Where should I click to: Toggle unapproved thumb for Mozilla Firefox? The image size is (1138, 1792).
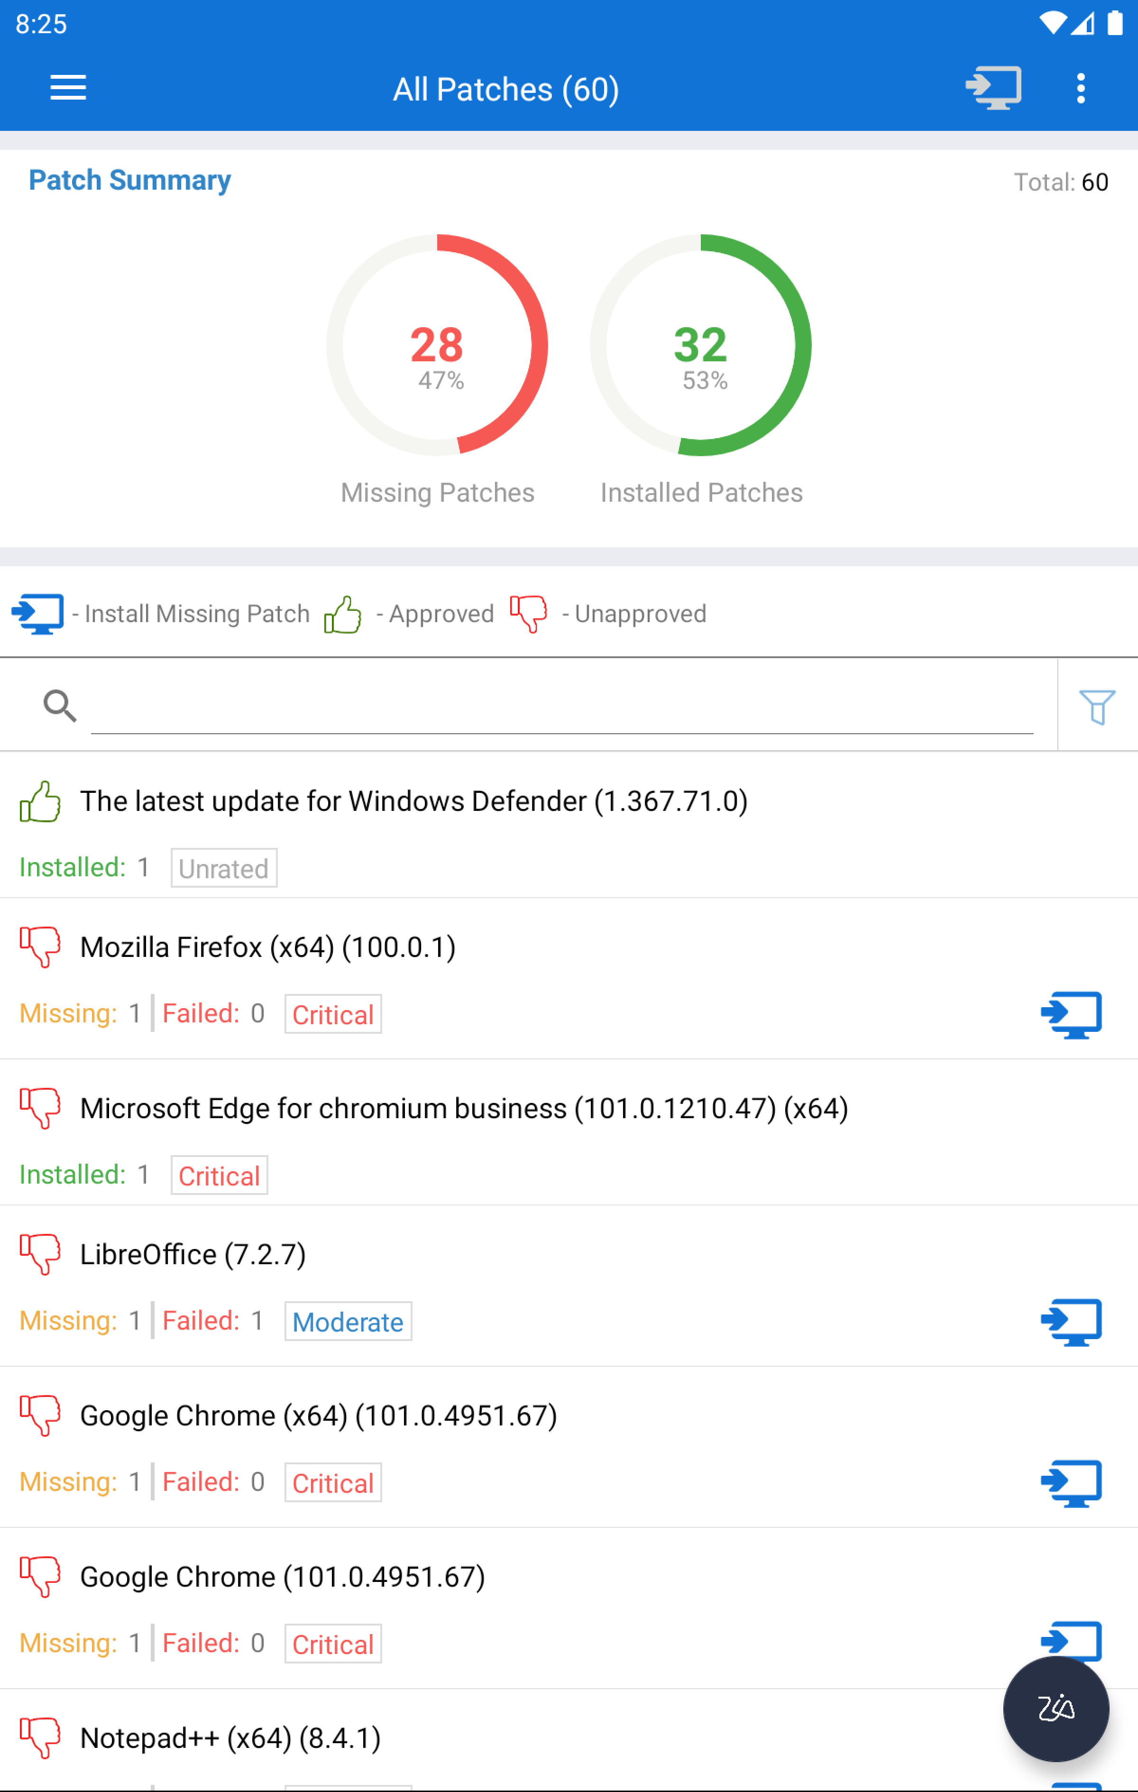[39, 947]
